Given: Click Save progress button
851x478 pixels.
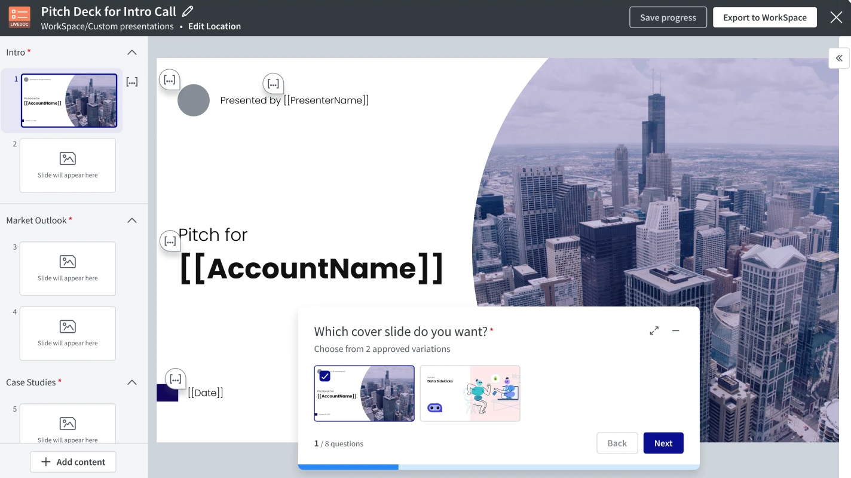Looking at the screenshot, I should click(x=668, y=17).
